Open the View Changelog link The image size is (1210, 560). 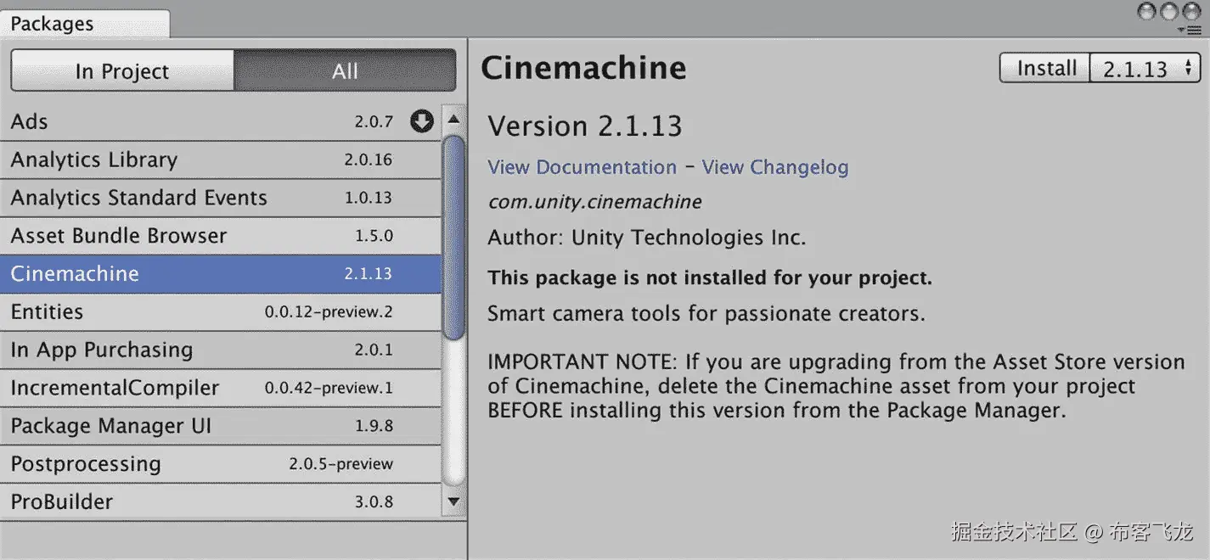pyautogui.click(x=774, y=167)
